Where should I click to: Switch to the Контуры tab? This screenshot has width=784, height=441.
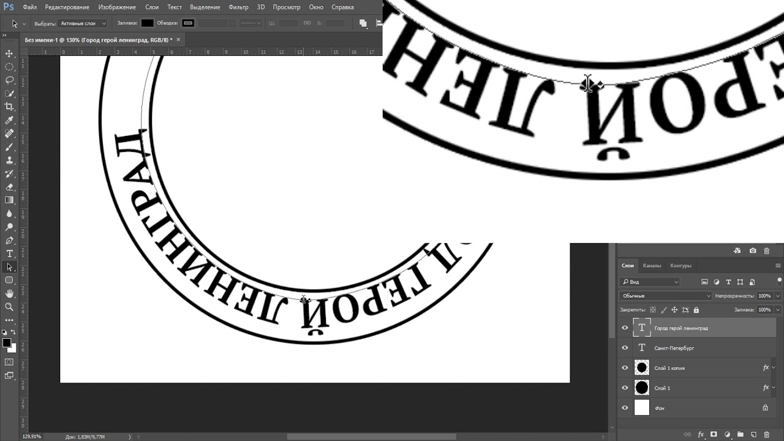click(x=680, y=266)
